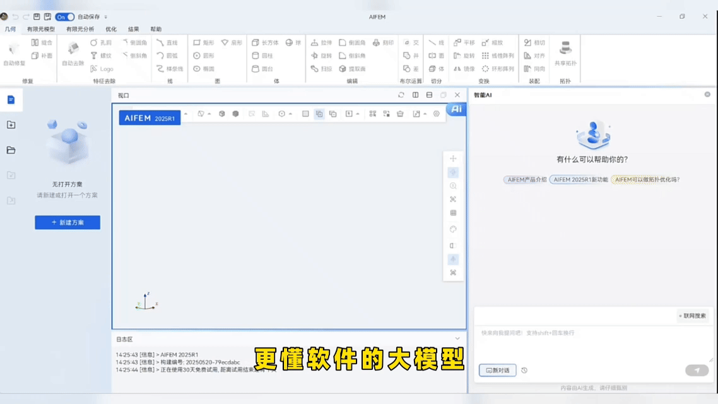Open the folder icon in left sidebar
The image size is (718, 404).
pos(11,150)
